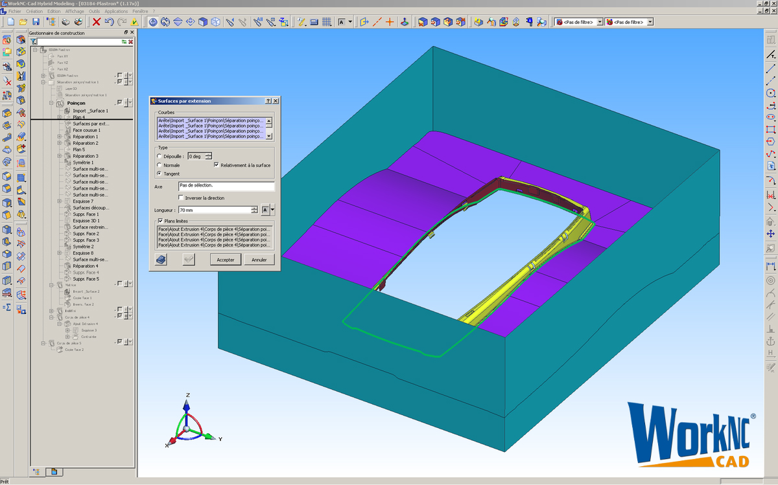The width and height of the screenshot is (778, 485).
Task: Open the Création menu
Action: coord(35,11)
